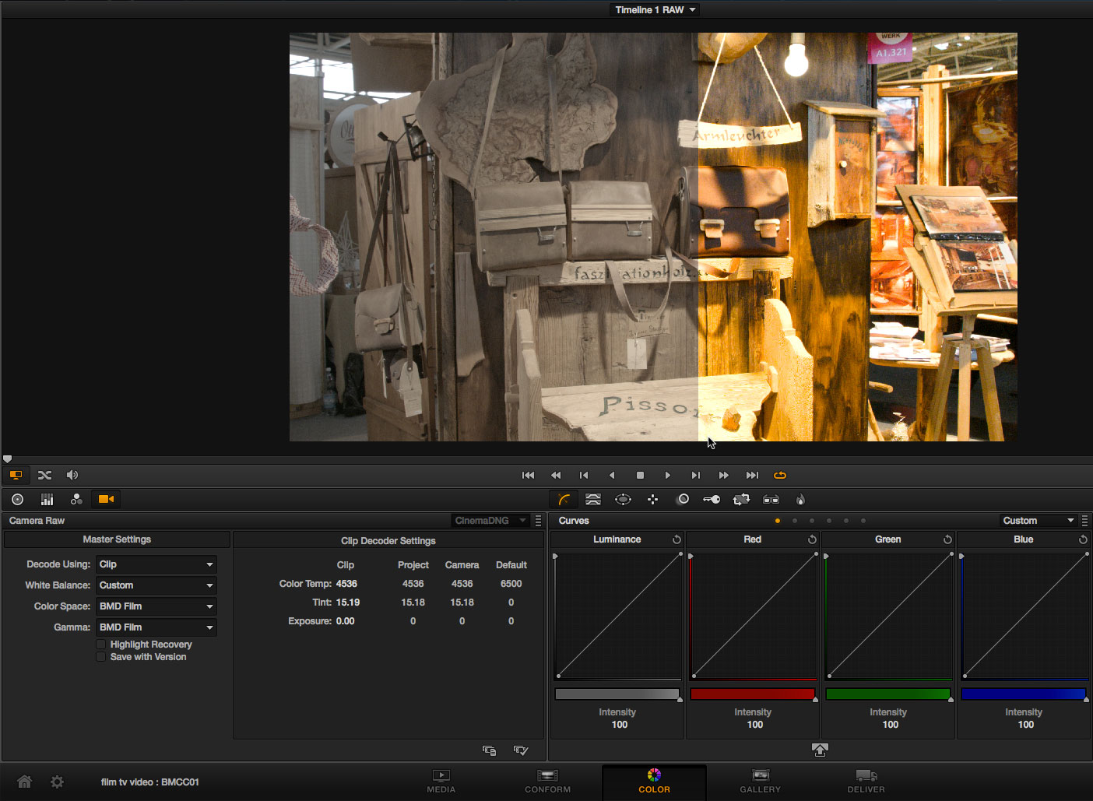This screenshot has height=801, width=1093.
Task: Click the Clip Color Temp value field
Action: (346, 584)
